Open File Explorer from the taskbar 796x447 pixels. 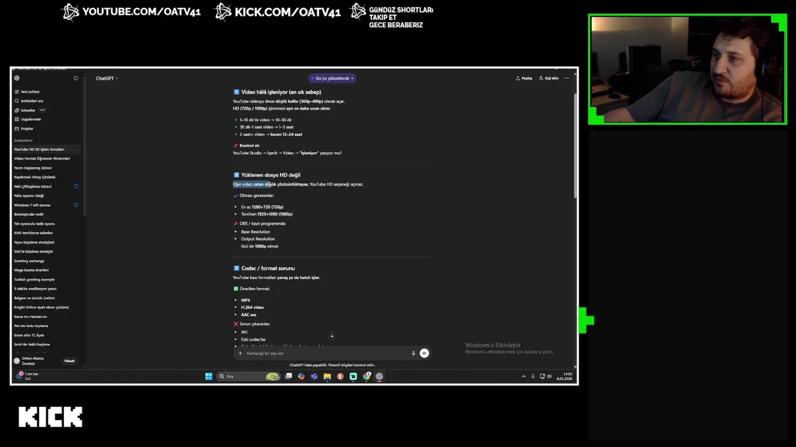click(327, 376)
